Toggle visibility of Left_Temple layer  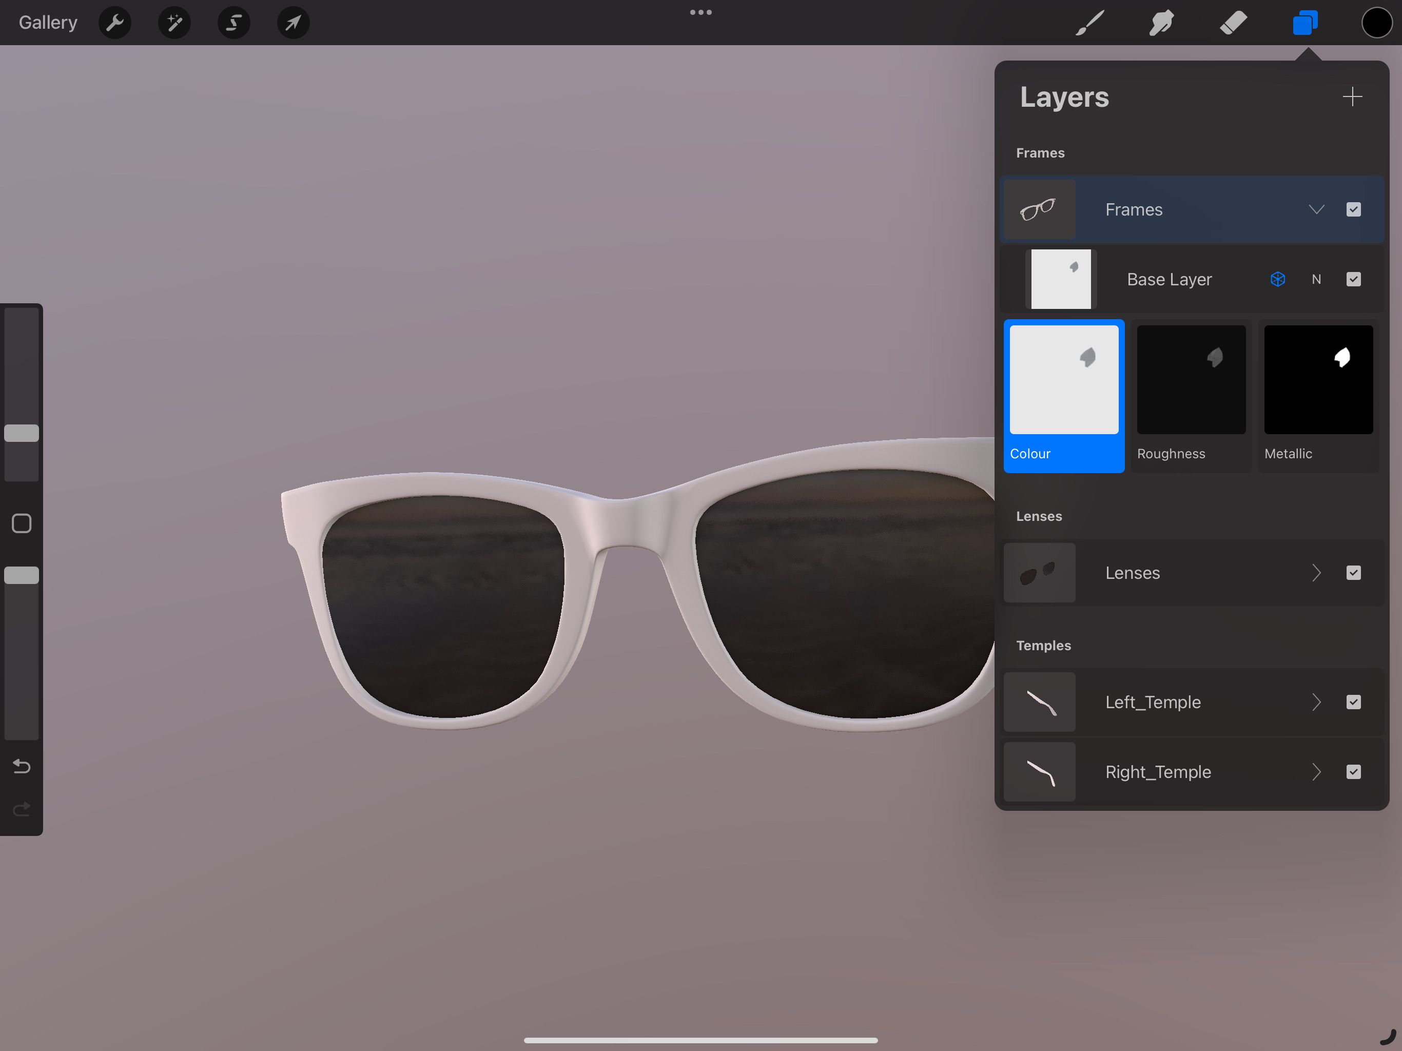click(x=1353, y=702)
